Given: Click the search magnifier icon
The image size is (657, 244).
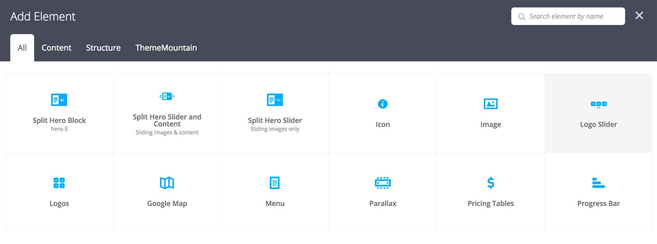Looking at the screenshot, I should (x=522, y=17).
